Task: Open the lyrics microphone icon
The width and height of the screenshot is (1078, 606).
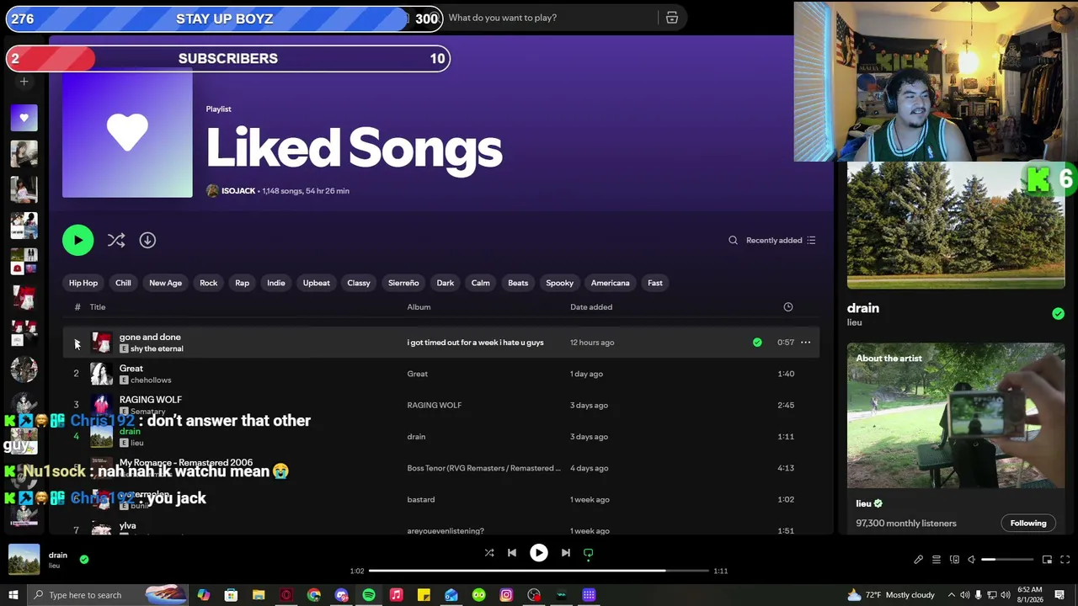Action: click(918, 560)
